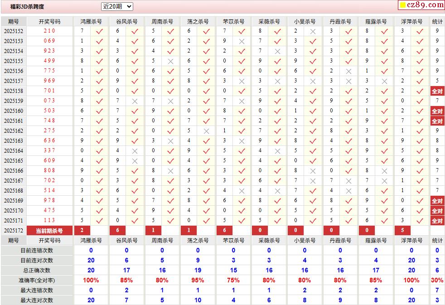
Task: Click the check mark for 荡之杀号 in row 2025160
Action: point(206,111)
